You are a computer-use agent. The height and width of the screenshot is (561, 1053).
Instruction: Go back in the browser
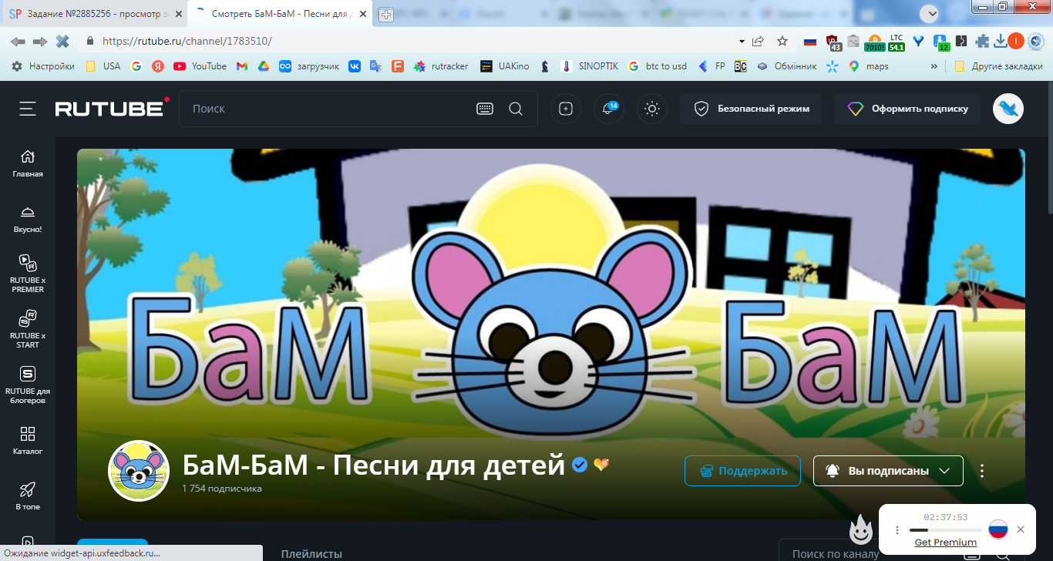[x=18, y=41]
